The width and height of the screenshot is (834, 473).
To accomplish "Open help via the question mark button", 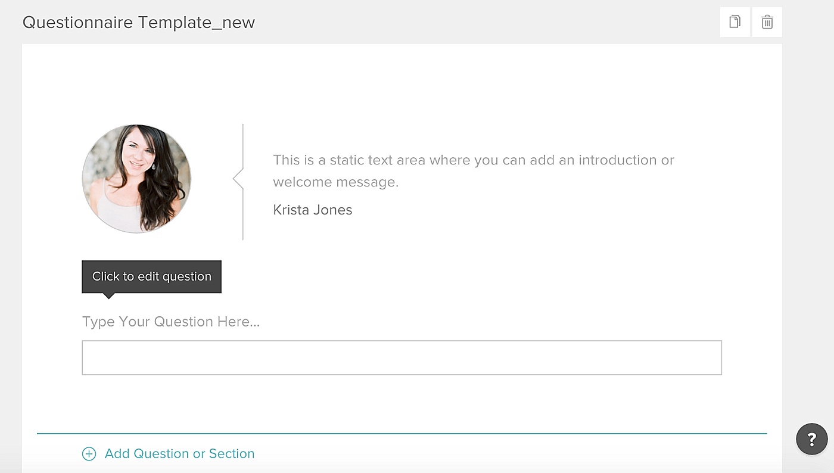I will [811, 440].
